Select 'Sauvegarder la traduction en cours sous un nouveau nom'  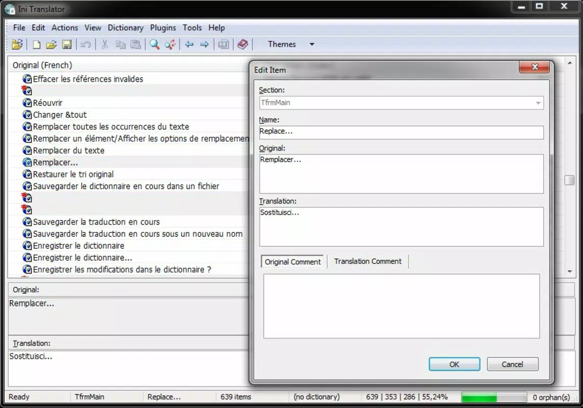[x=128, y=234]
